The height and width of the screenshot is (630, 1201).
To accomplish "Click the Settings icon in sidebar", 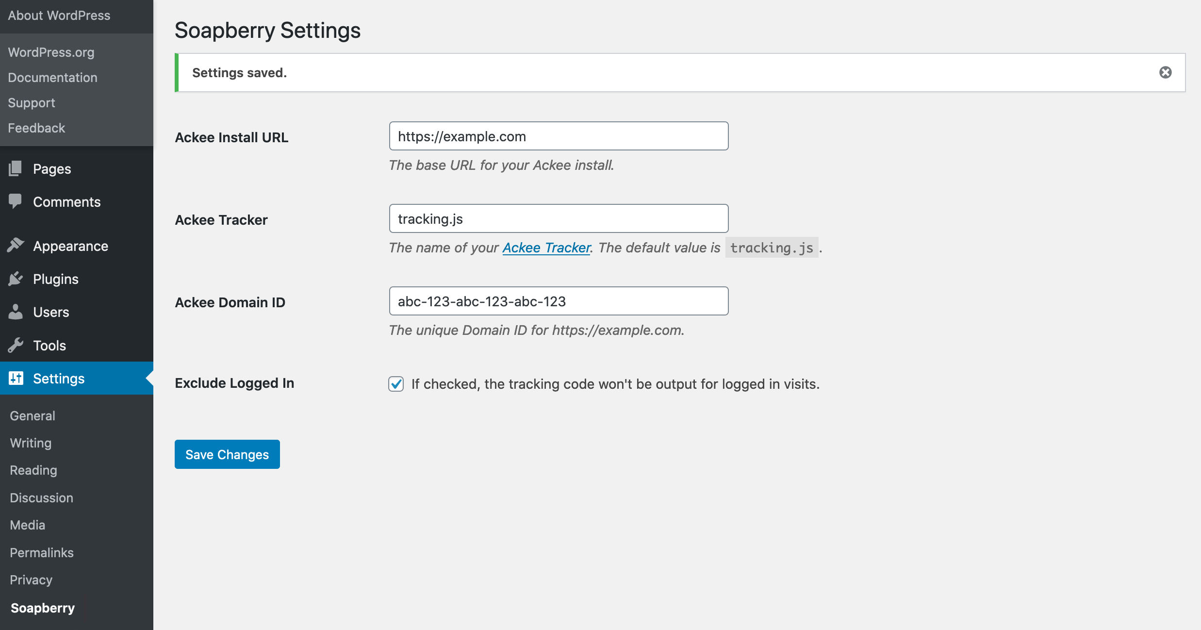I will pos(16,377).
